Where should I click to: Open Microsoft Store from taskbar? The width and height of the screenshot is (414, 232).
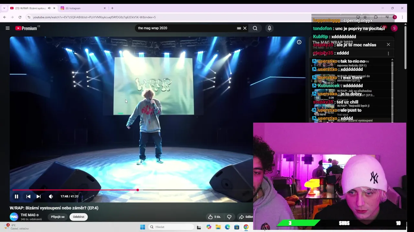point(237,227)
